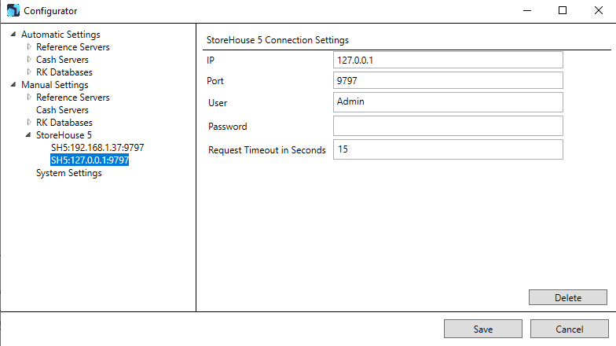Image resolution: width=616 pixels, height=346 pixels.
Task: Click the Request Timeout in Seconds label
Action: click(267, 150)
